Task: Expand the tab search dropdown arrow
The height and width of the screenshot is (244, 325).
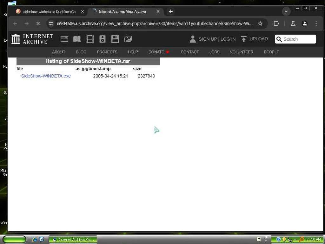Action: click(x=286, y=11)
